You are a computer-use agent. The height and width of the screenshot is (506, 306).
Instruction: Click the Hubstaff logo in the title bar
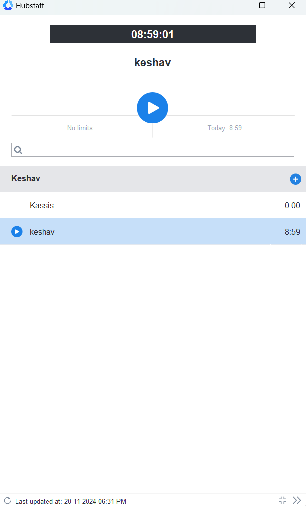[x=8, y=5]
